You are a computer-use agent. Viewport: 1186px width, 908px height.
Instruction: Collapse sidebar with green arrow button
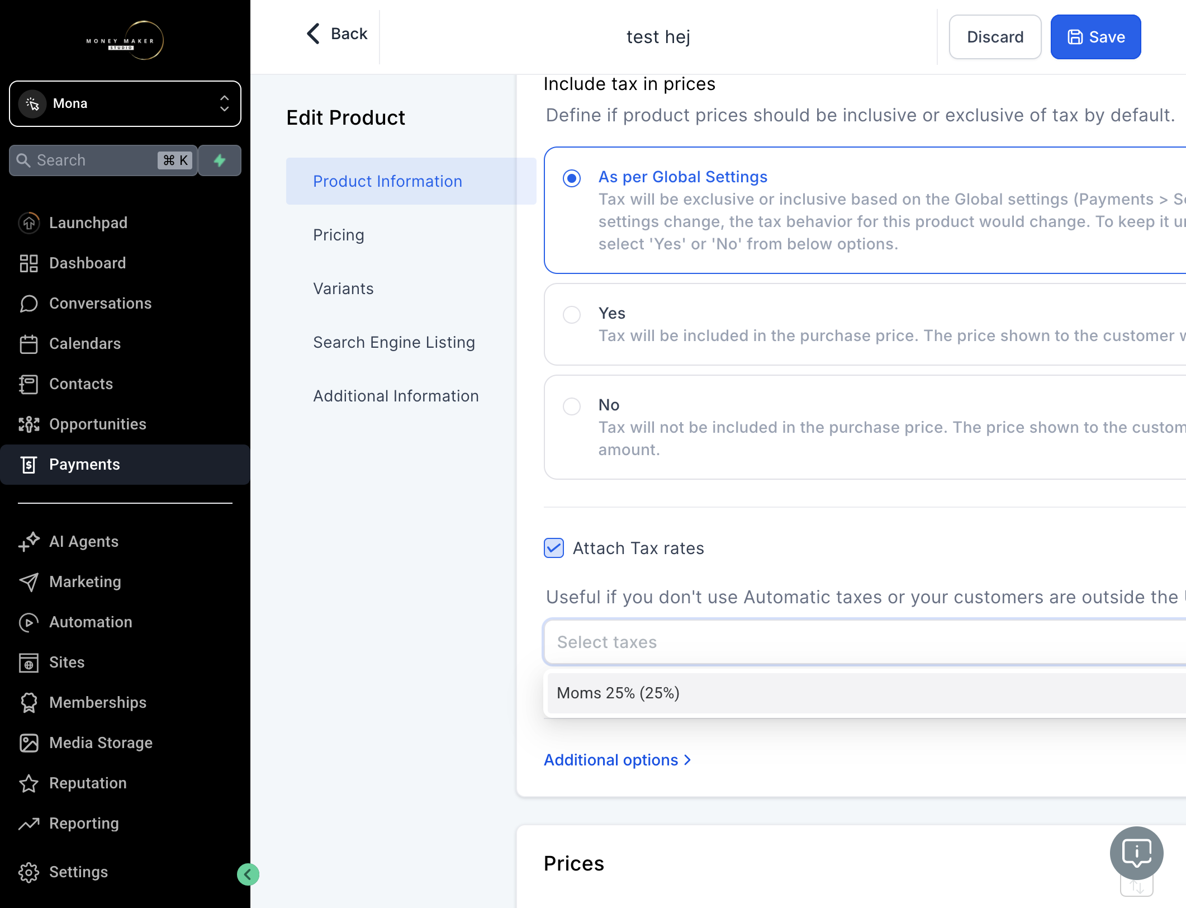pos(248,874)
